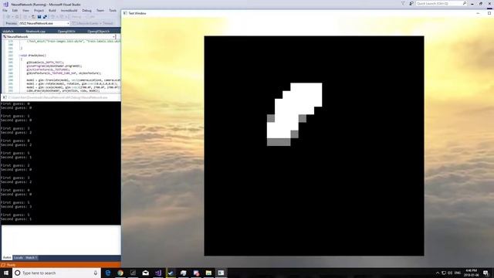Open the Mail app from the taskbar

[146, 273]
